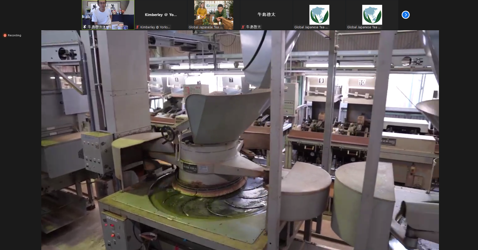Click the muted mic icon on the camera-off 牛島啓太 tile
The image size is (478, 250).
(243, 27)
